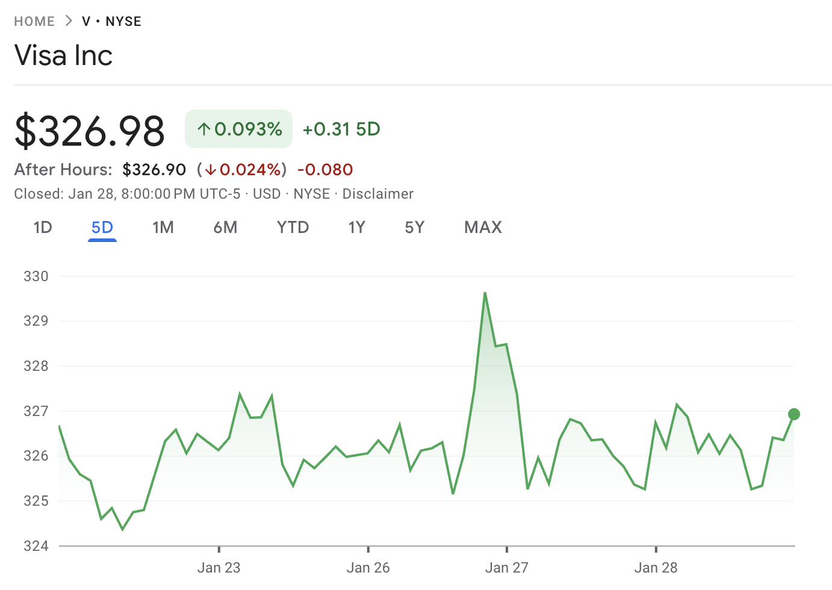The height and width of the screenshot is (590, 832).
Task: Select the 1D time range tab
Action: (42, 228)
